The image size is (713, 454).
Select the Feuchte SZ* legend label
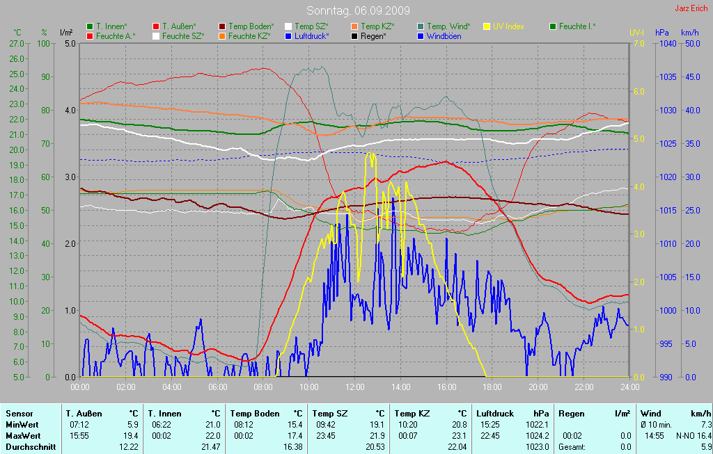click(x=183, y=36)
